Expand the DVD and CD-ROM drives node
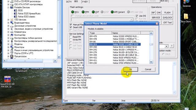The width and height of the screenshot is (196, 110). [x=8, y=1]
